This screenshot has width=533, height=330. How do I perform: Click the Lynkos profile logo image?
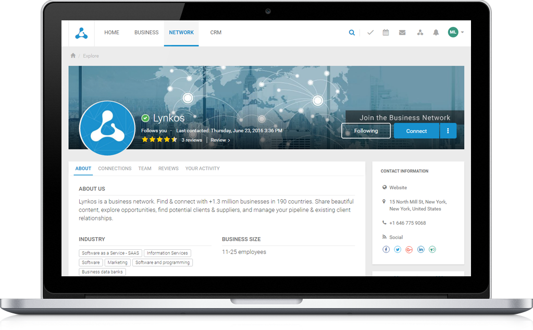107,128
